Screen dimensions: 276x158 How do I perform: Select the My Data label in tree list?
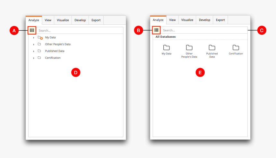(x=50, y=37)
